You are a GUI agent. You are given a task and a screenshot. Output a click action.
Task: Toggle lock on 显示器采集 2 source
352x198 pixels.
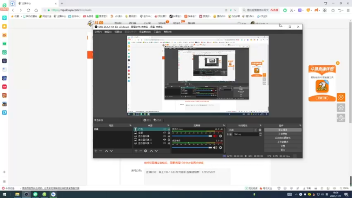pyautogui.click(x=169, y=139)
